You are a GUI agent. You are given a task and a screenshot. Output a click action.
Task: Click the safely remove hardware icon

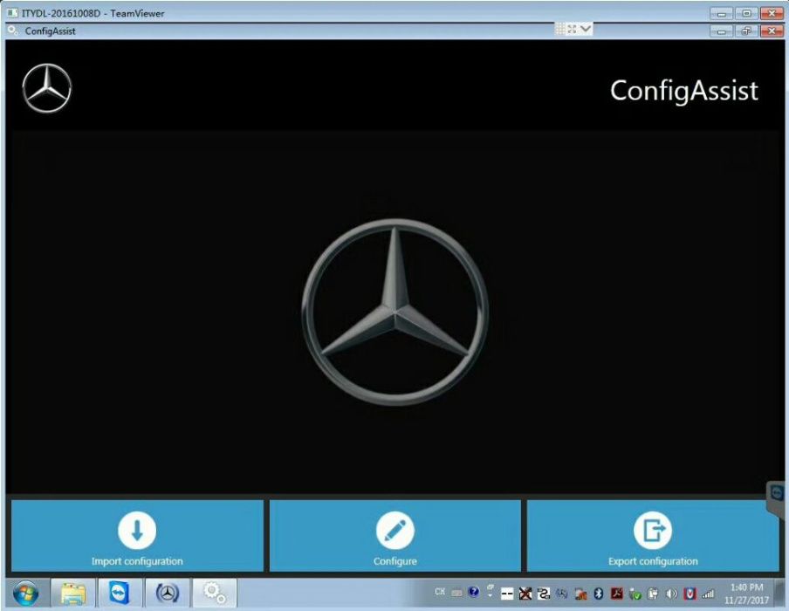635,594
